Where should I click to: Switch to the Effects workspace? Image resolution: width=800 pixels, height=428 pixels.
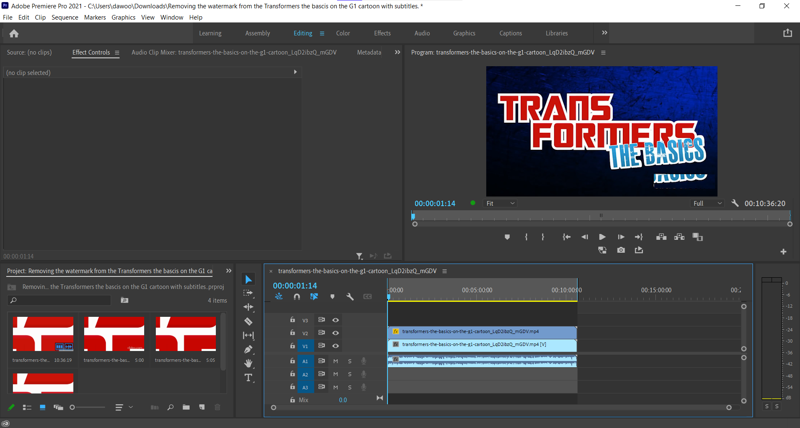382,33
